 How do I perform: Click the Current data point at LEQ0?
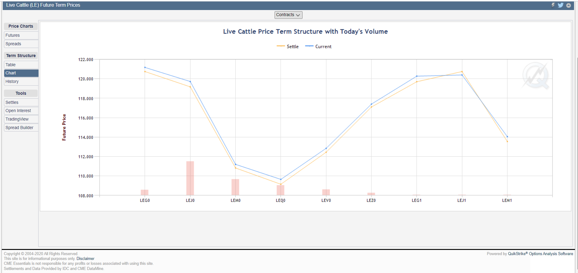(281, 179)
